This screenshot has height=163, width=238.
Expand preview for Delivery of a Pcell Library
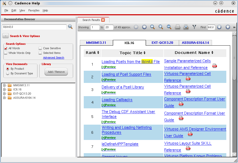[109, 93]
